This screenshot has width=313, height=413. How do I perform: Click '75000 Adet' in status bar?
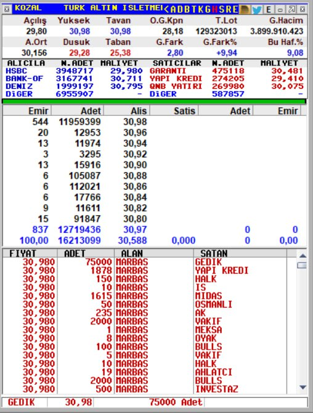click(x=176, y=403)
